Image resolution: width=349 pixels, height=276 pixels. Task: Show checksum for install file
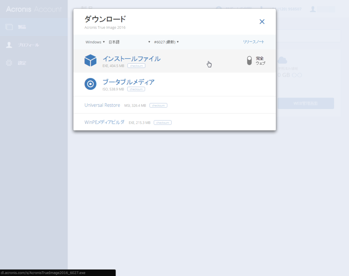click(136, 66)
